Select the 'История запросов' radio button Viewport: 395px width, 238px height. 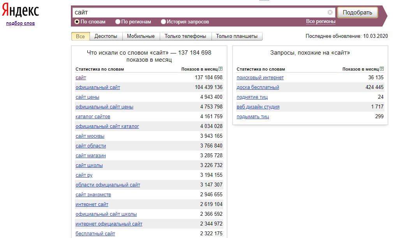pyautogui.click(x=163, y=22)
